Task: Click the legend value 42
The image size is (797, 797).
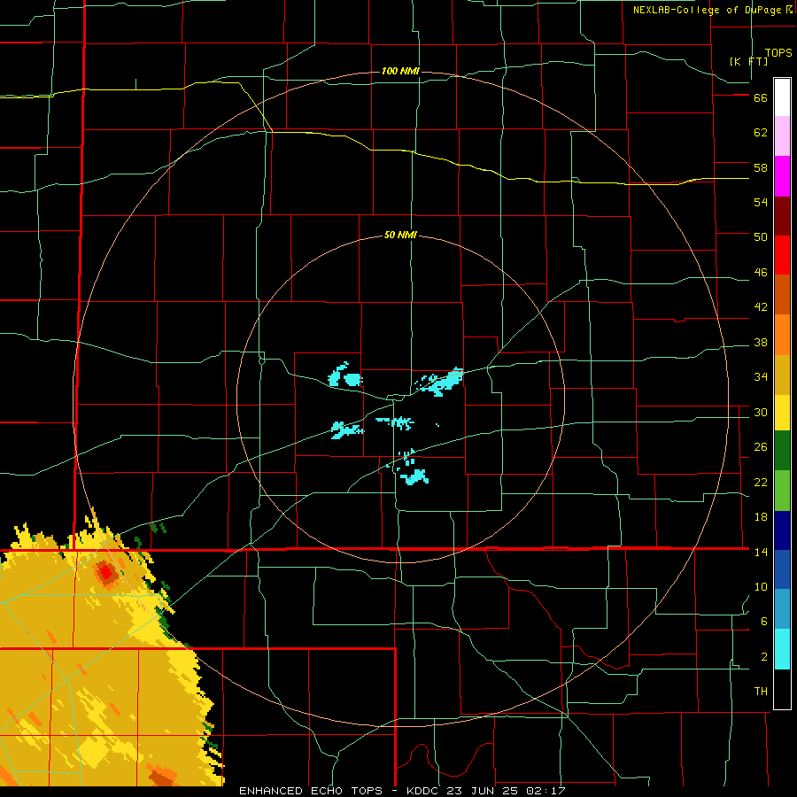Action: coord(761,307)
